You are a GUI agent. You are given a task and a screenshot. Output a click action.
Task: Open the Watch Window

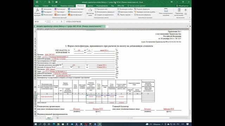coord(166,12)
